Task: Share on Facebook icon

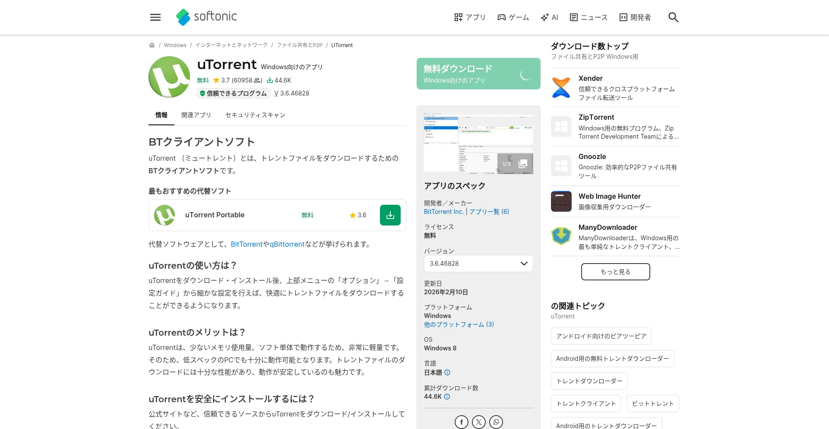Action: click(x=462, y=422)
